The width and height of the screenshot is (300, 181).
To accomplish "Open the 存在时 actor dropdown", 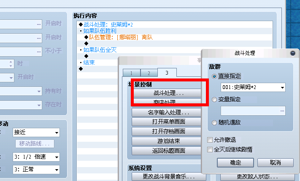I will point(39,105).
